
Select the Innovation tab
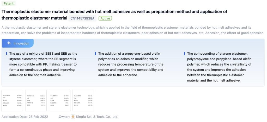pyautogui.click(x=18, y=43)
